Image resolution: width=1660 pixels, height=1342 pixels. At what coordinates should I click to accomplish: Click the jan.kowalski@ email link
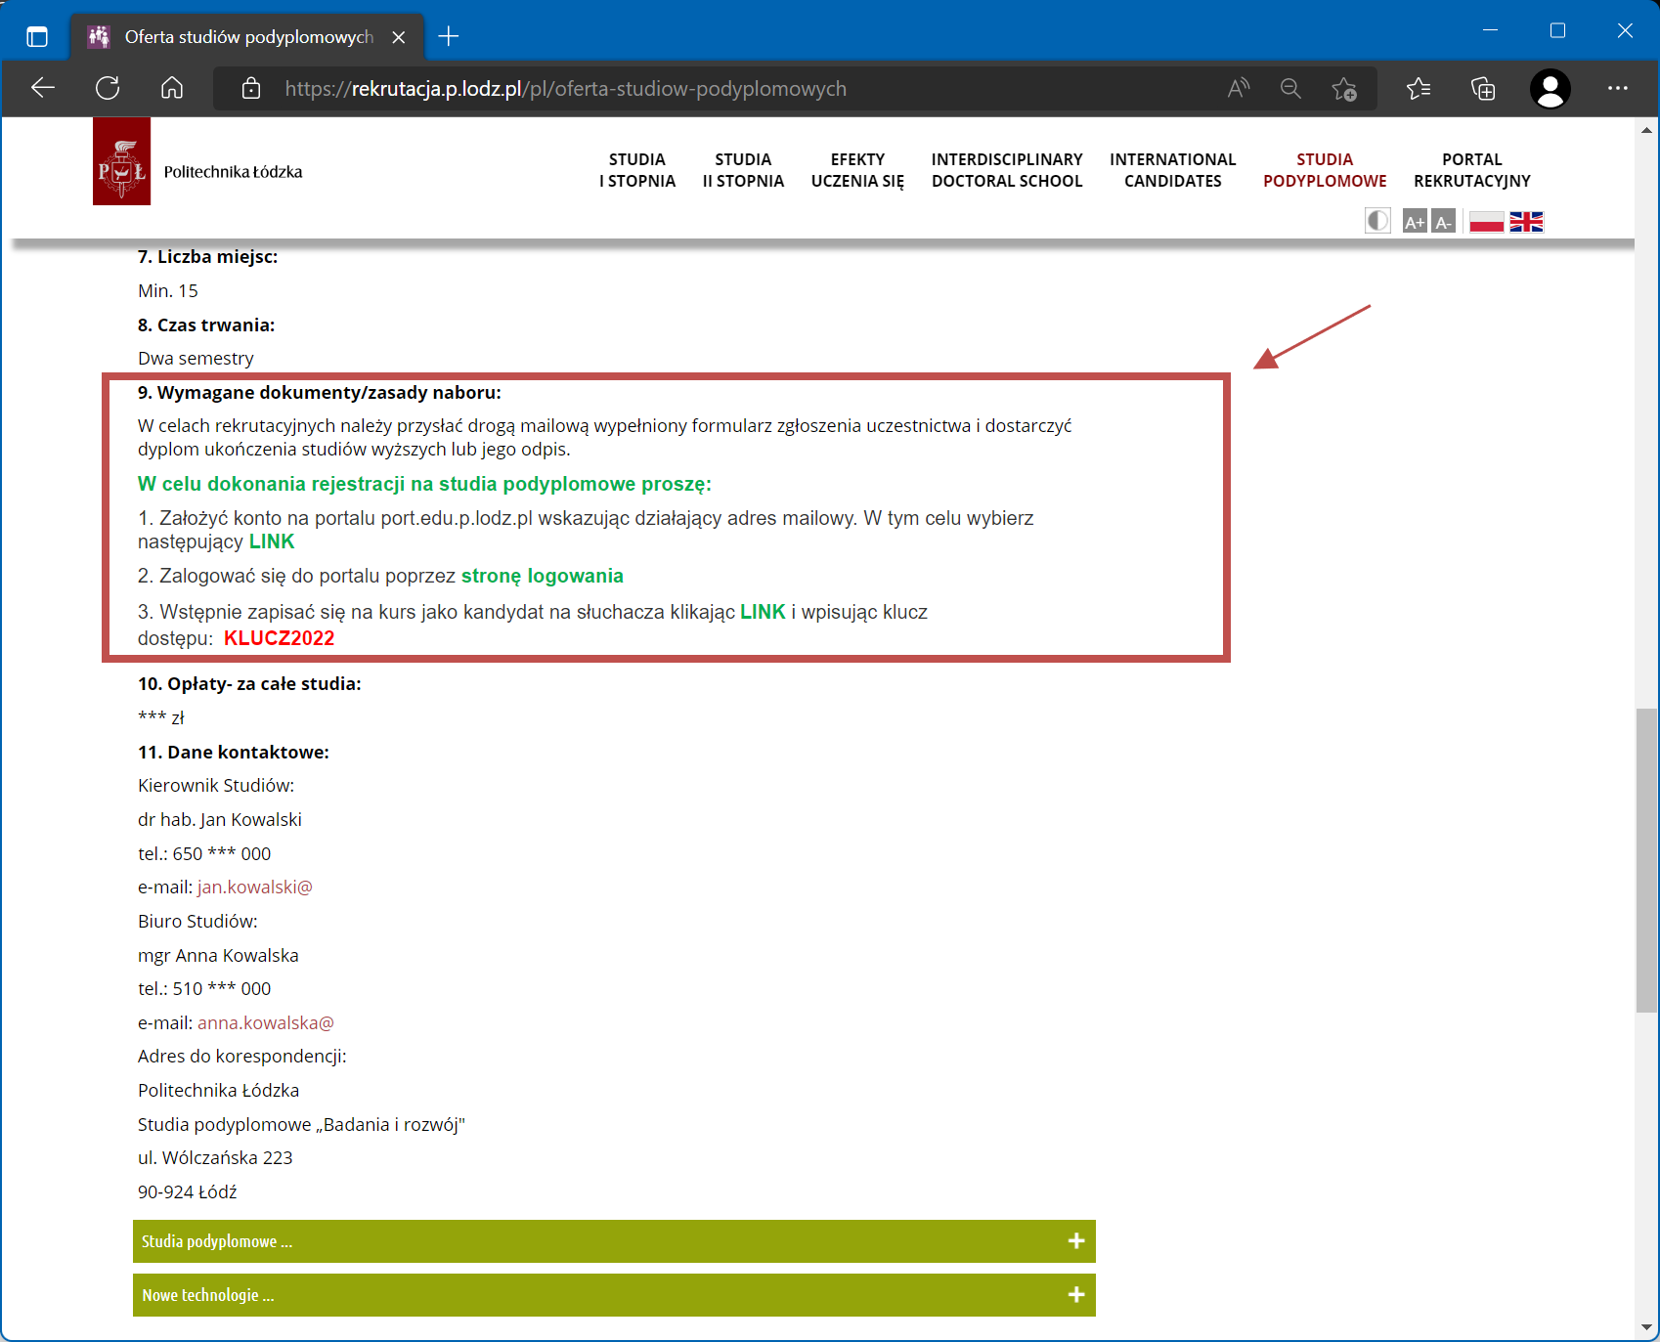point(255,887)
